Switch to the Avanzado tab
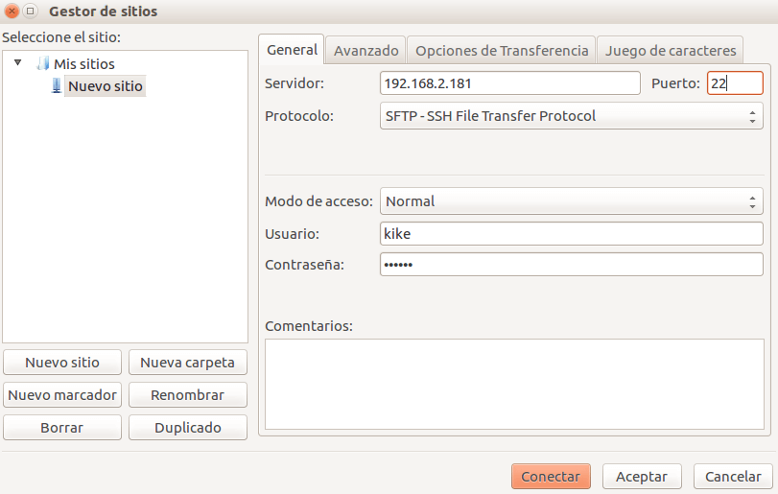This screenshot has width=778, height=494. pos(365,50)
